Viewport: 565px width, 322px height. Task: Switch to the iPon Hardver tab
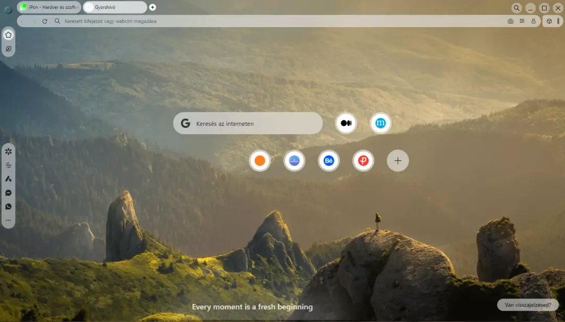[x=49, y=7]
